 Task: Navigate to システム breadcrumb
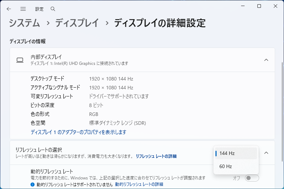tap(24, 23)
